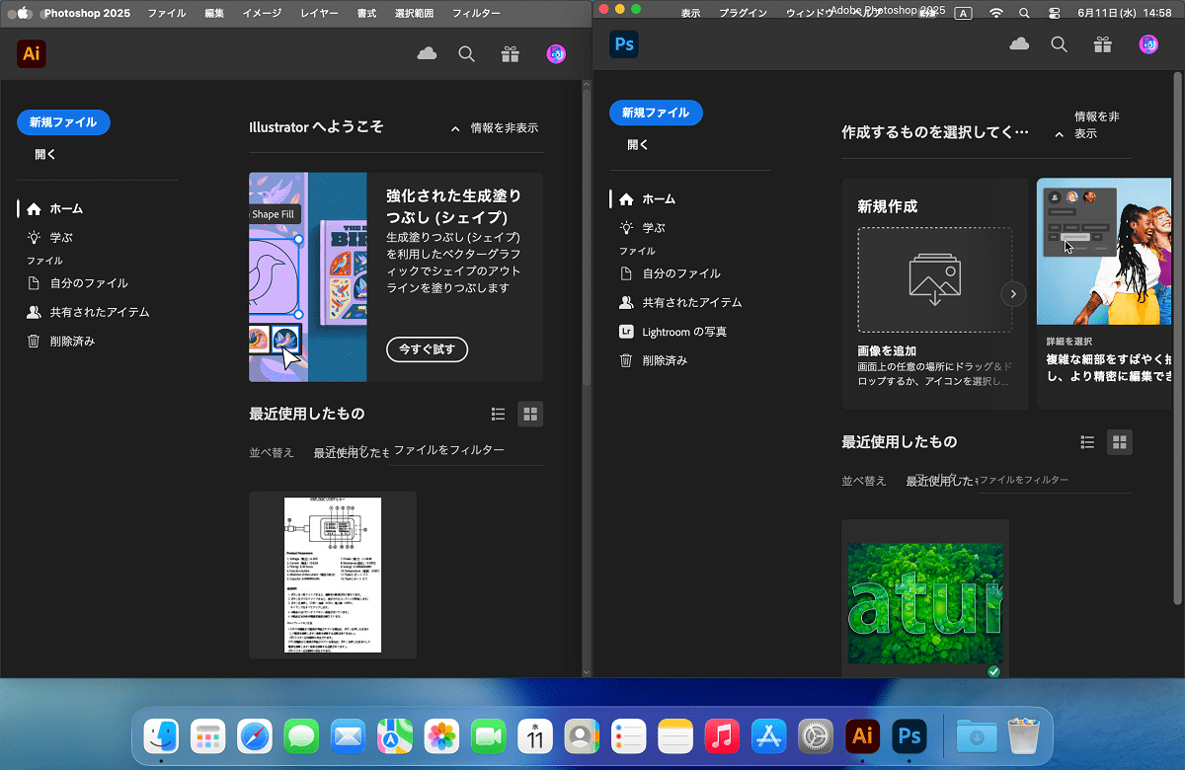The width and height of the screenshot is (1185, 770).
Task: Open Photoshop icon in the Dock
Action: click(909, 736)
